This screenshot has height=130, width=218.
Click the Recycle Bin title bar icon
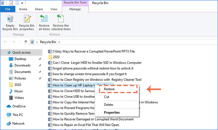[2, 3]
